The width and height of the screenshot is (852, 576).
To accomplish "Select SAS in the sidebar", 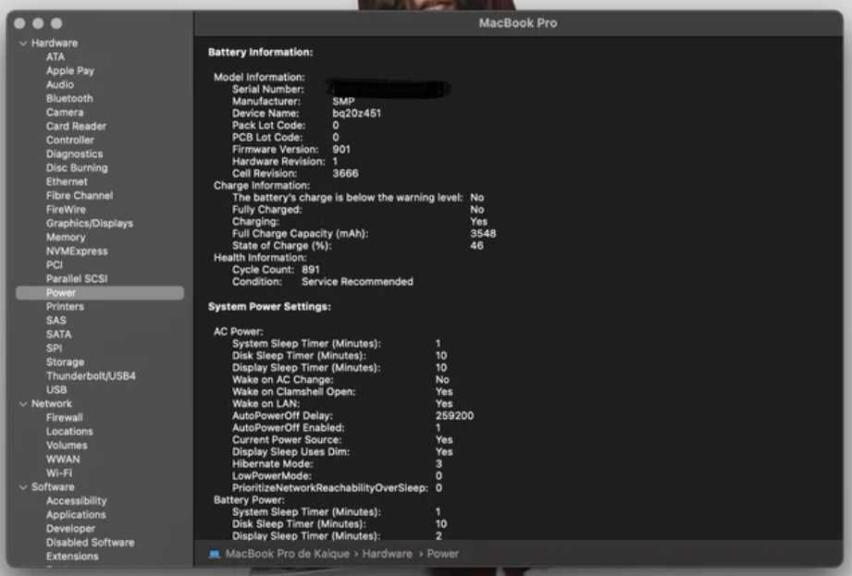I will [x=56, y=321].
